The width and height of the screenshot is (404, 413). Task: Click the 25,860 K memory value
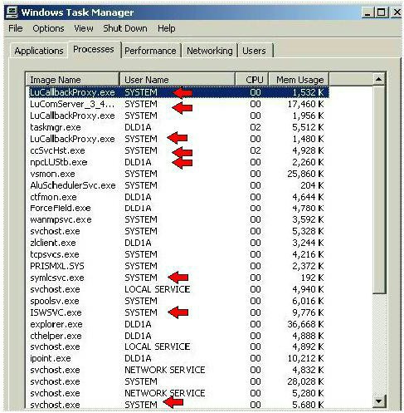click(305, 174)
